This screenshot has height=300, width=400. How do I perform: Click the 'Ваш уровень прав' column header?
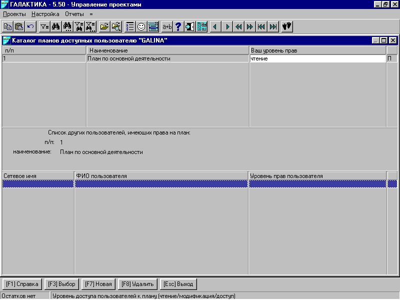pyautogui.click(x=317, y=50)
